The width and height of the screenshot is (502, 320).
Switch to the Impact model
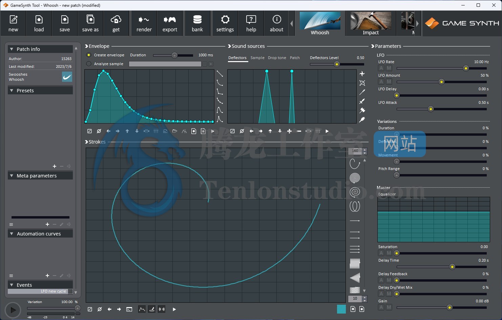pyautogui.click(x=371, y=23)
